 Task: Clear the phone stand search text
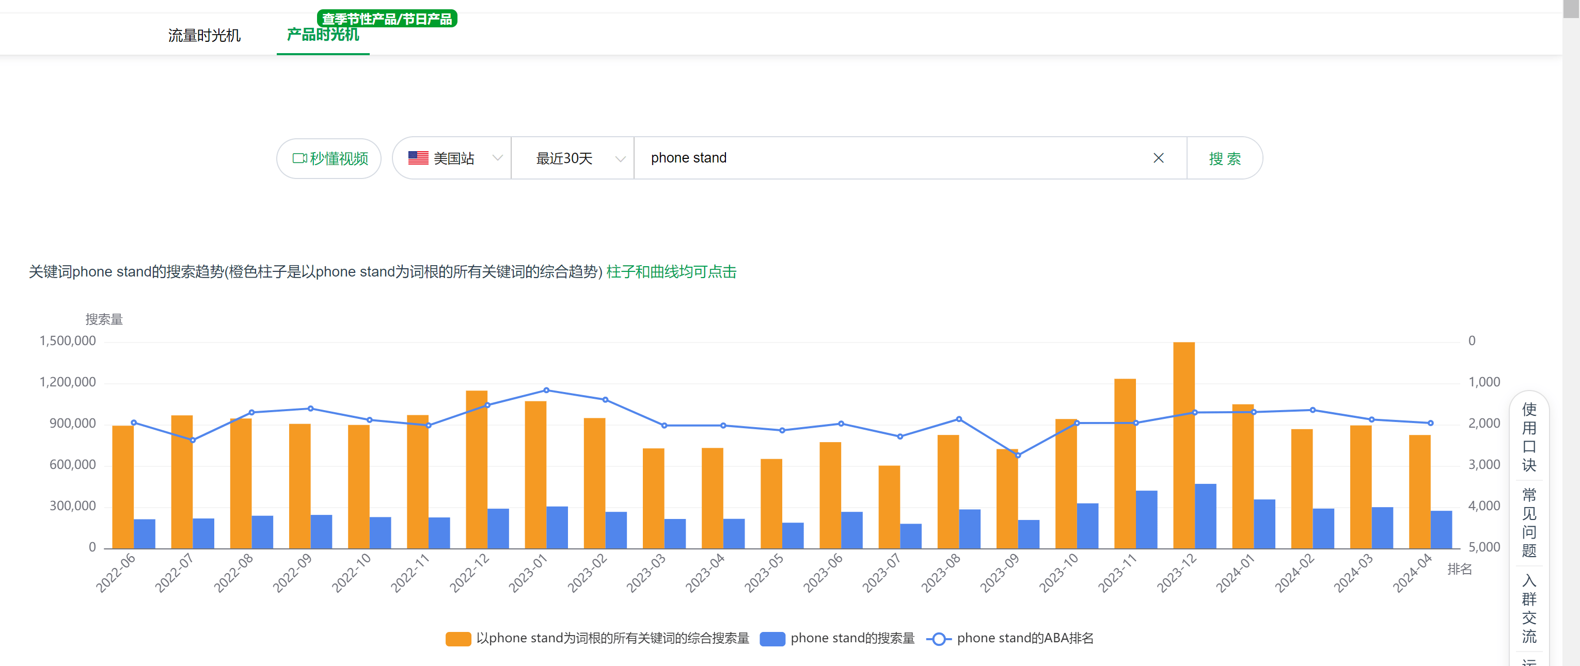[1158, 158]
